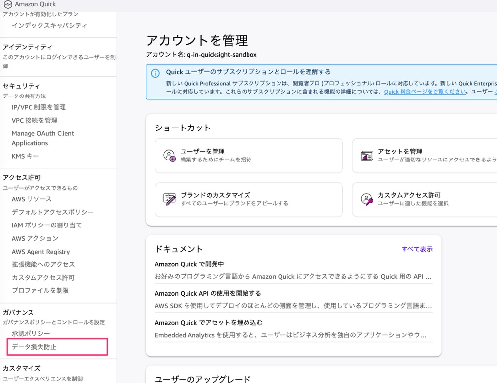Click the ユーザーがアクセスできるもの description

click(40, 188)
